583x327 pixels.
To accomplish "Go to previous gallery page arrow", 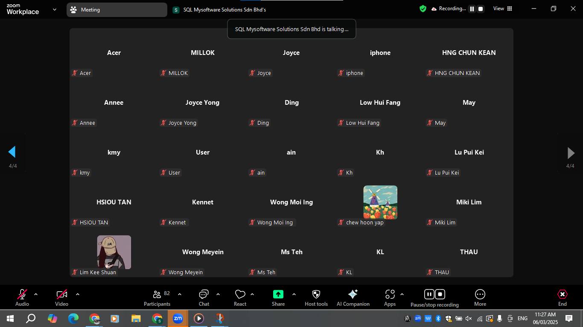I will (x=12, y=152).
